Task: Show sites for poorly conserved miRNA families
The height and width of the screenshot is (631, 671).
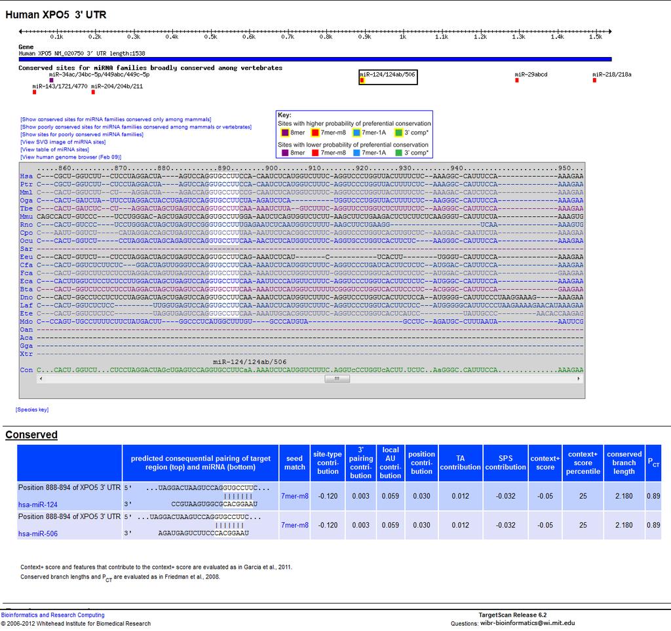Action: click(x=82, y=134)
